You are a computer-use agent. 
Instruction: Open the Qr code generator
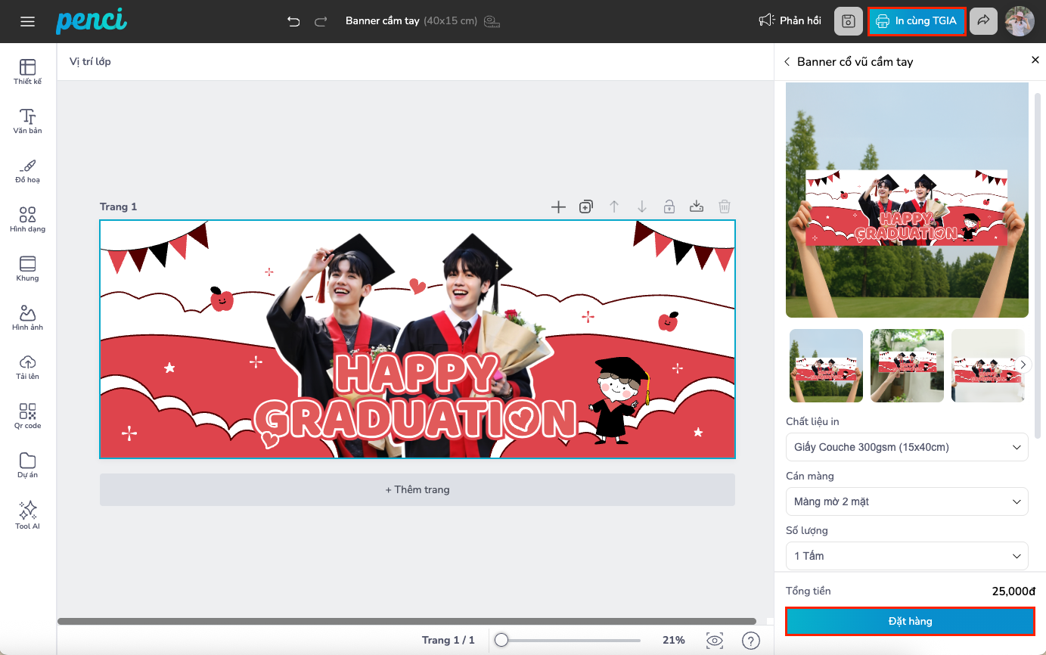point(27,415)
